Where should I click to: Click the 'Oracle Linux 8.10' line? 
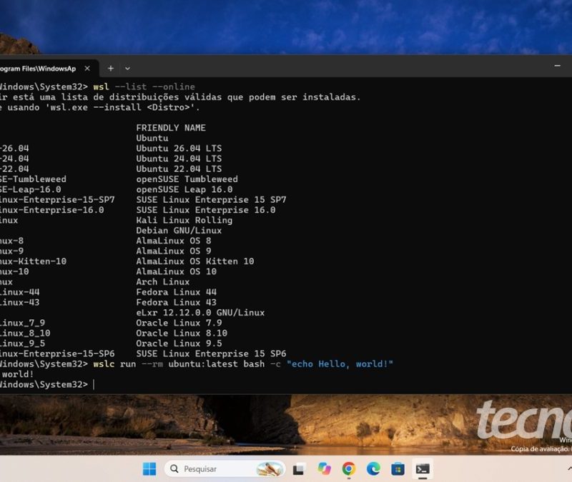point(182,333)
